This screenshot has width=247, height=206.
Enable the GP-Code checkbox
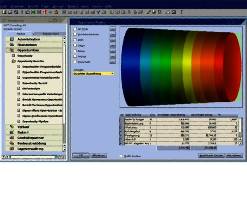click(75, 29)
